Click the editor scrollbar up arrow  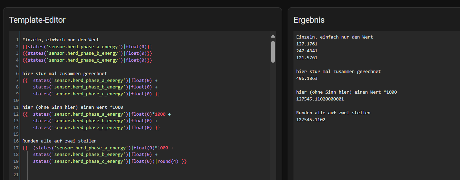tap(273, 36)
